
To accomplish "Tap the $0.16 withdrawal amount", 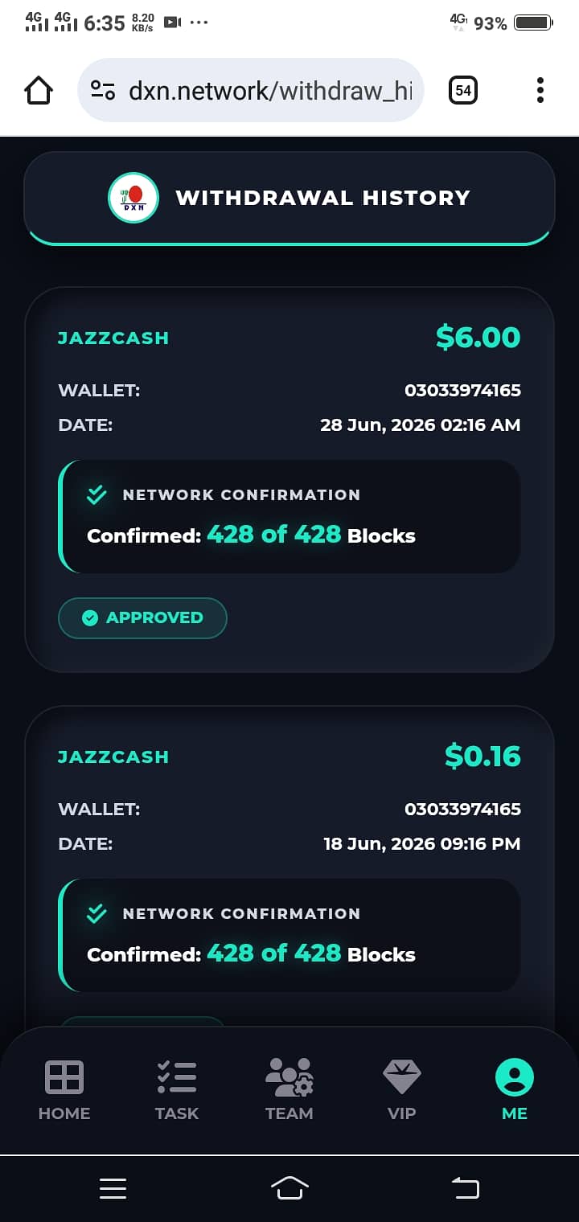I will (x=482, y=756).
